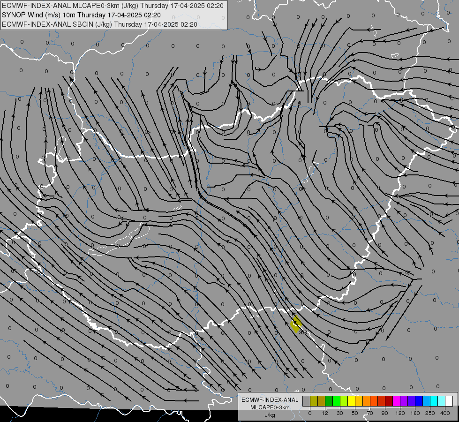459x422 pixels.
Task: Click the legend scale label 30
Action: tap(340, 413)
